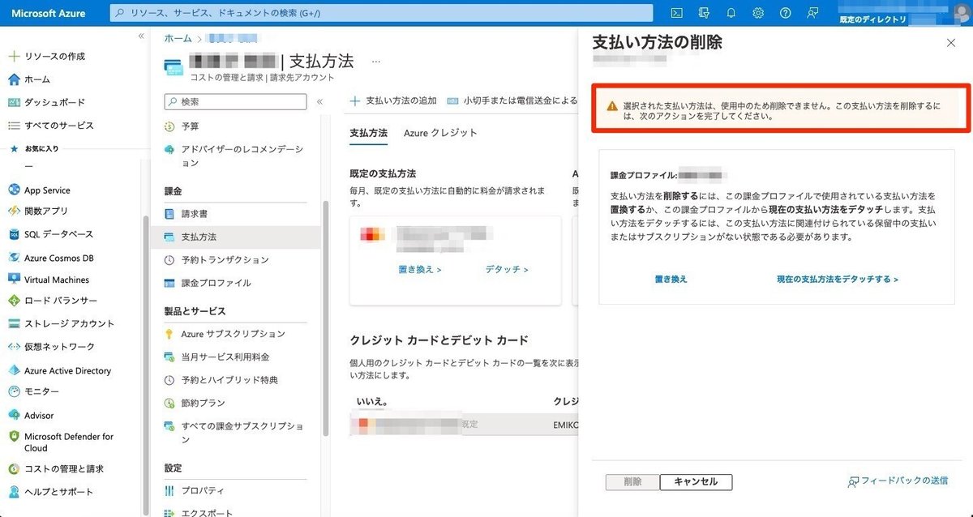Select the card row in クレジットカード table
This screenshot has height=517, width=973.
point(464,425)
